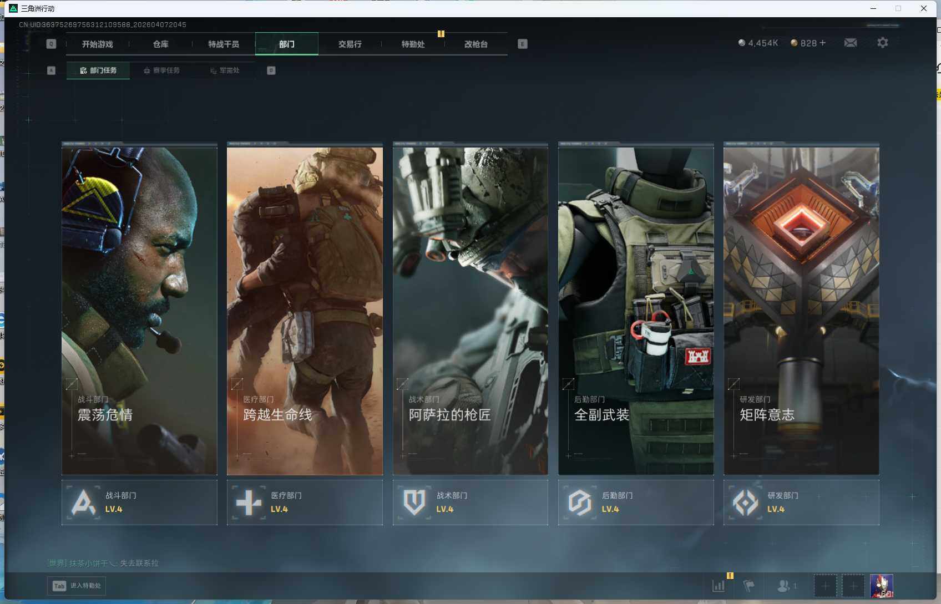Open the 改枪台 tab
The height and width of the screenshot is (604, 941).
pyautogui.click(x=476, y=44)
